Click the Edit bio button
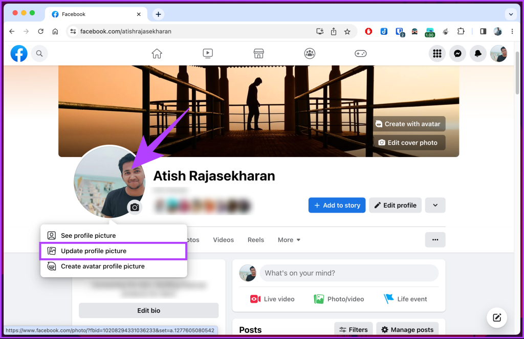 148,310
